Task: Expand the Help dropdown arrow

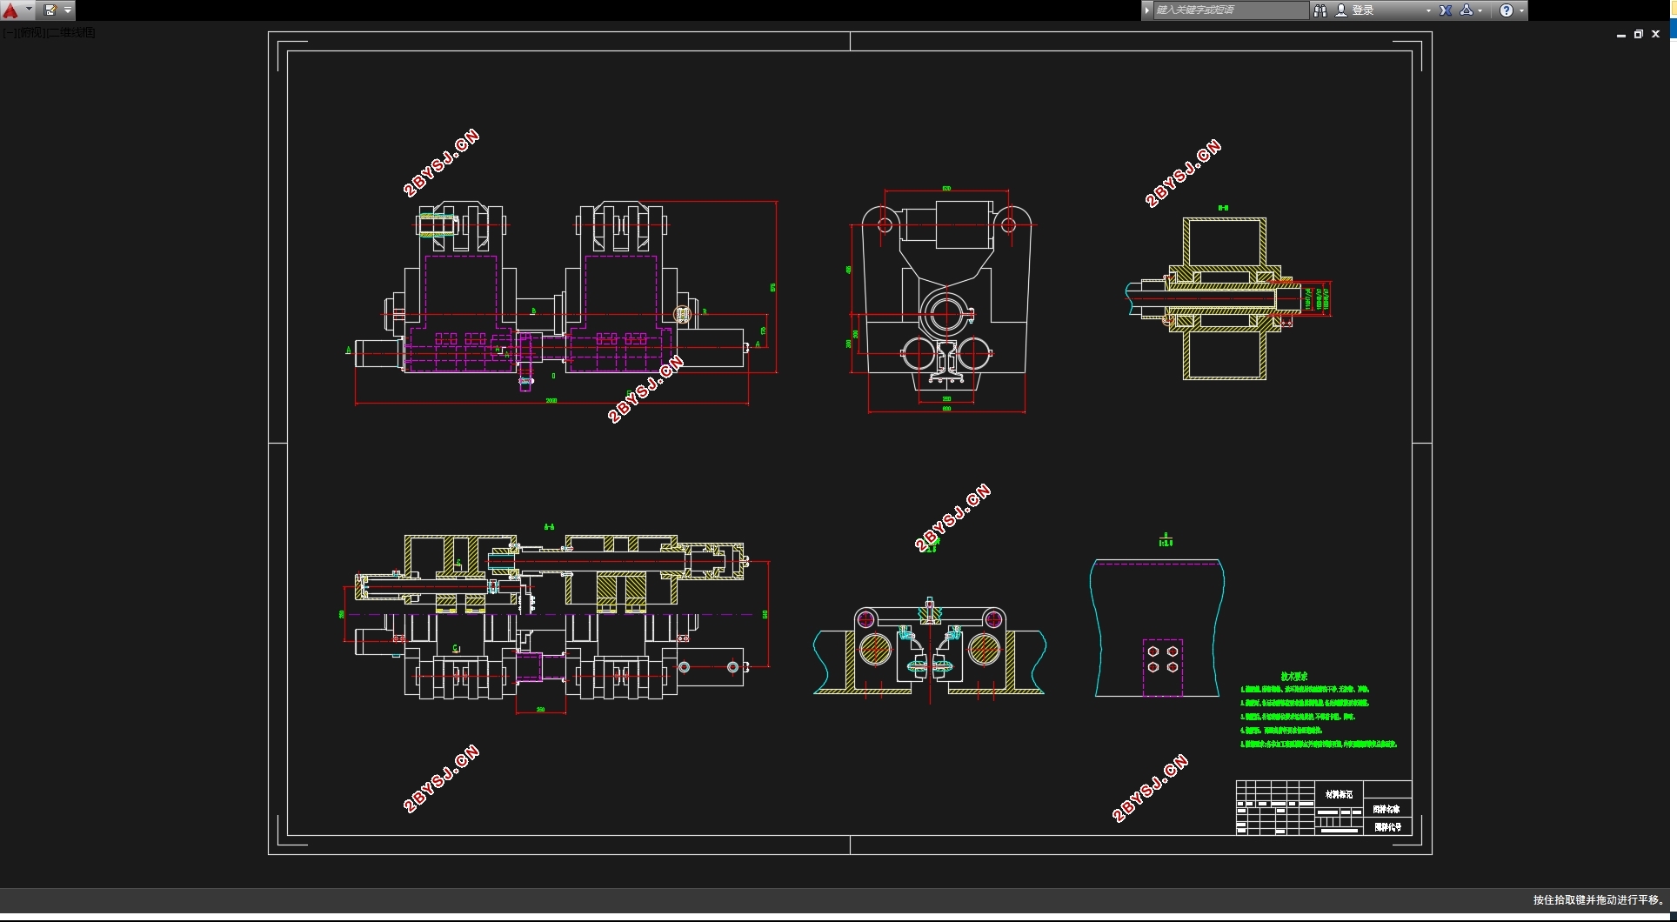Action: (1521, 10)
